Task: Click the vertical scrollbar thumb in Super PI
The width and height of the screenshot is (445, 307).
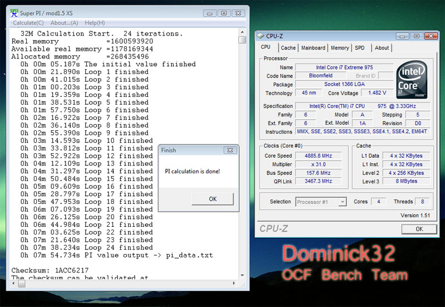Action: pyautogui.click(x=243, y=40)
